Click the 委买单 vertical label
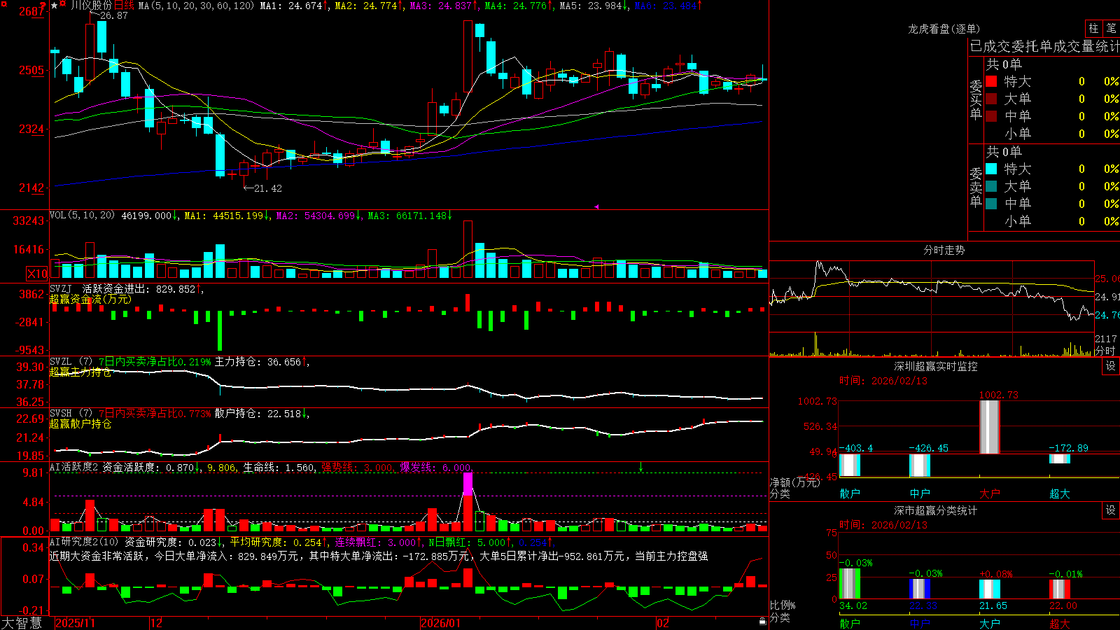1120x630 pixels. pyautogui.click(x=976, y=100)
